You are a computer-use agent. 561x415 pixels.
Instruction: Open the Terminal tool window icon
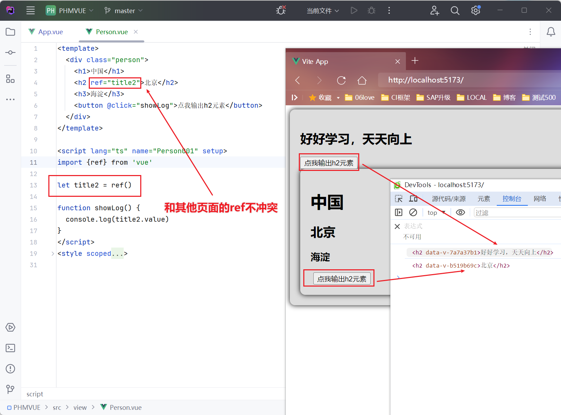pyautogui.click(x=10, y=348)
